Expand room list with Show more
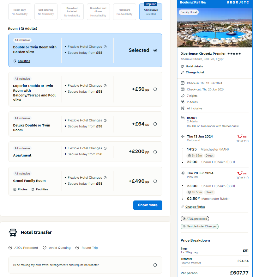The image size is (253, 277). pos(148,205)
